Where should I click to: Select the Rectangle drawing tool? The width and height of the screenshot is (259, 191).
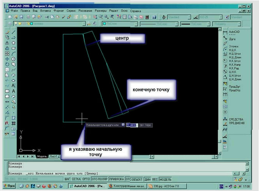(x=14, y=48)
